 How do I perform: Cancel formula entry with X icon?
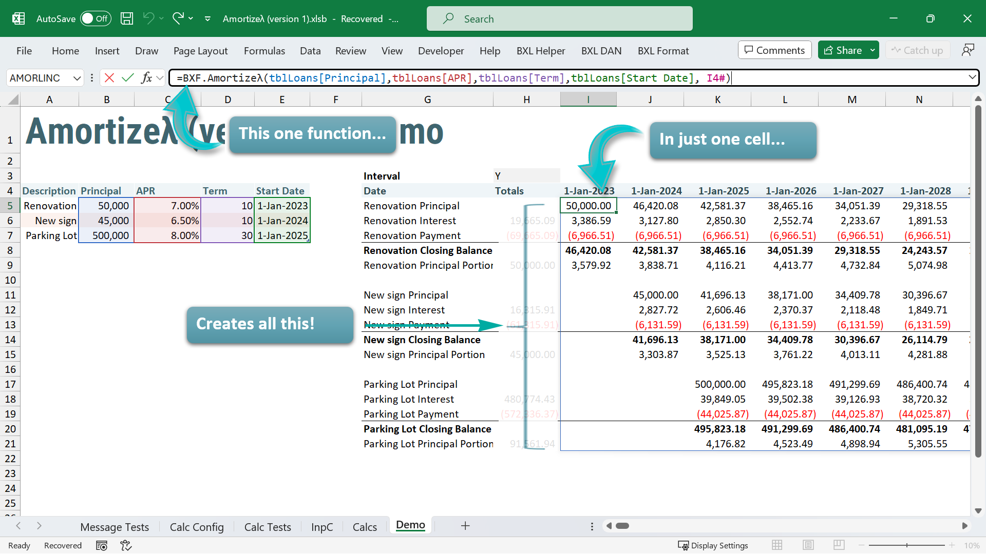(x=109, y=78)
